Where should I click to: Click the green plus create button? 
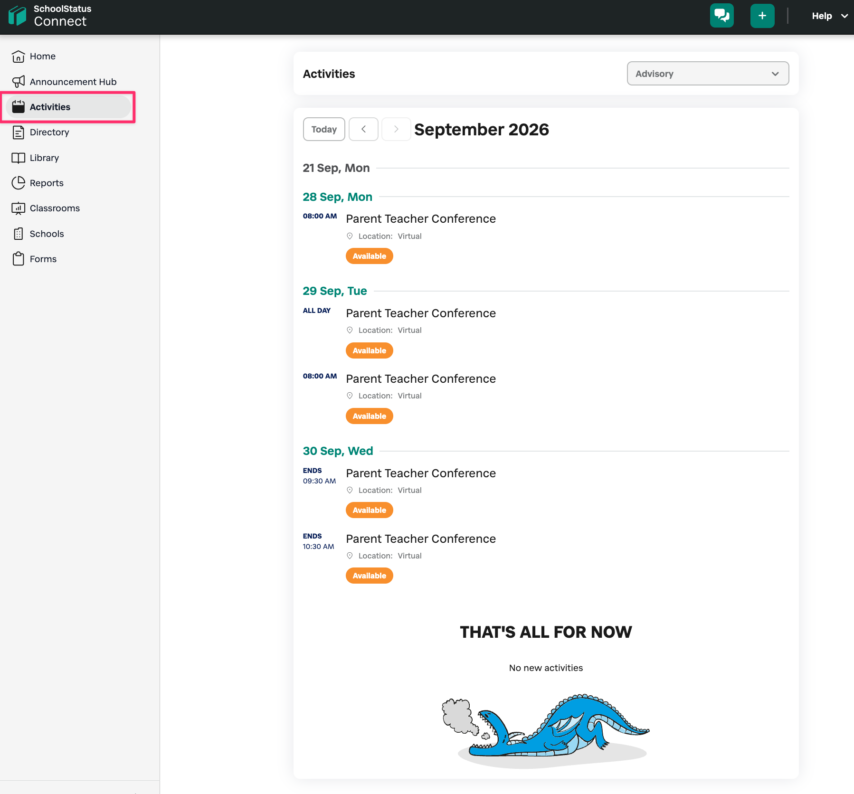pyautogui.click(x=762, y=16)
